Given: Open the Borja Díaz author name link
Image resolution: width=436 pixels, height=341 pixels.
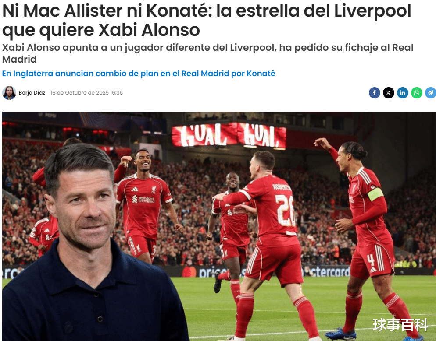Looking at the screenshot, I should (32, 93).
